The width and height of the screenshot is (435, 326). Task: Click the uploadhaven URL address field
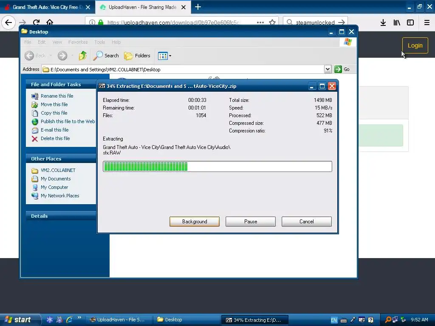[173, 22]
